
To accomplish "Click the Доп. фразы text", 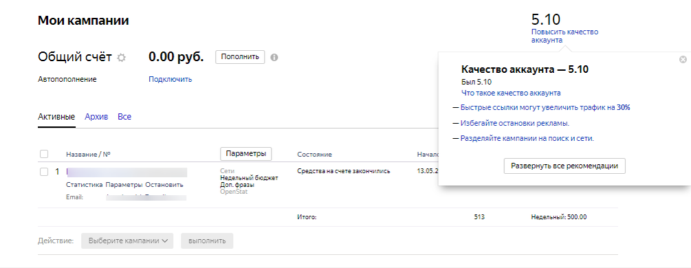I will pyautogui.click(x=237, y=185).
